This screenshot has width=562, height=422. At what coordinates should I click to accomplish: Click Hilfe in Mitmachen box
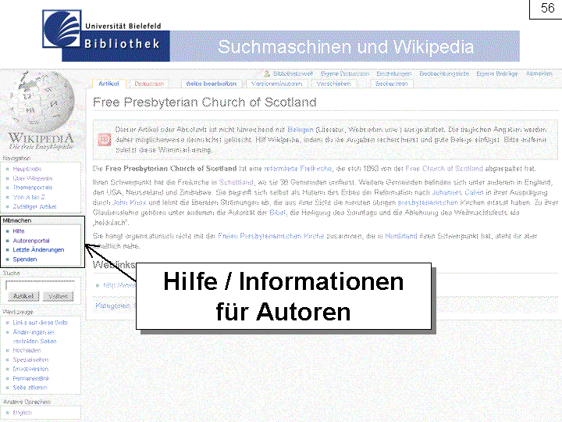pos(19,231)
